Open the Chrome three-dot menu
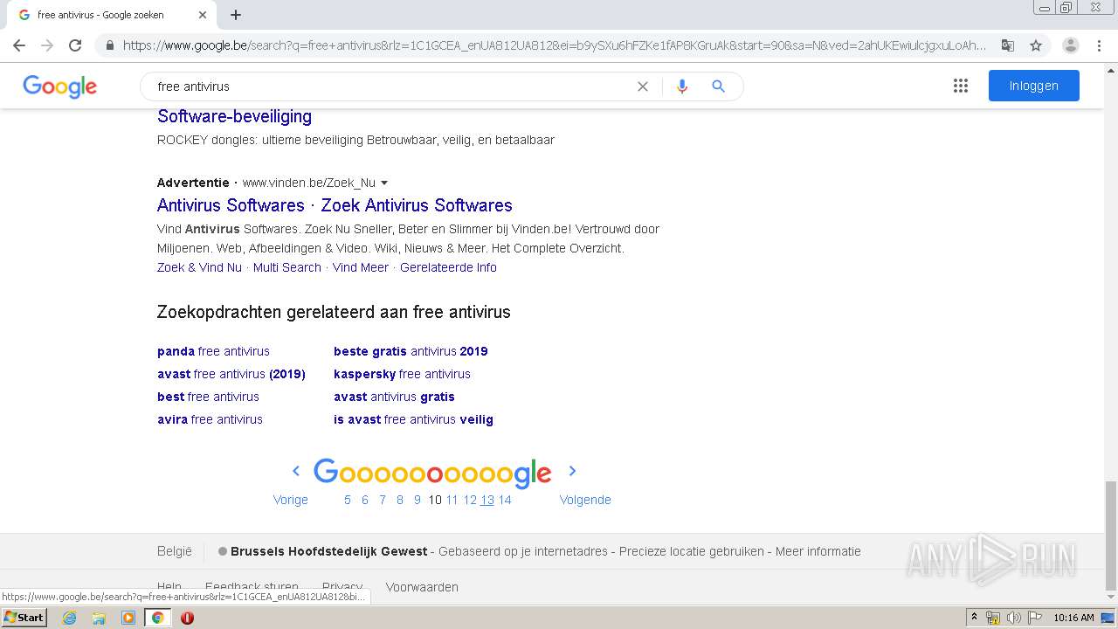The width and height of the screenshot is (1118, 629). [x=1099, y=45]
